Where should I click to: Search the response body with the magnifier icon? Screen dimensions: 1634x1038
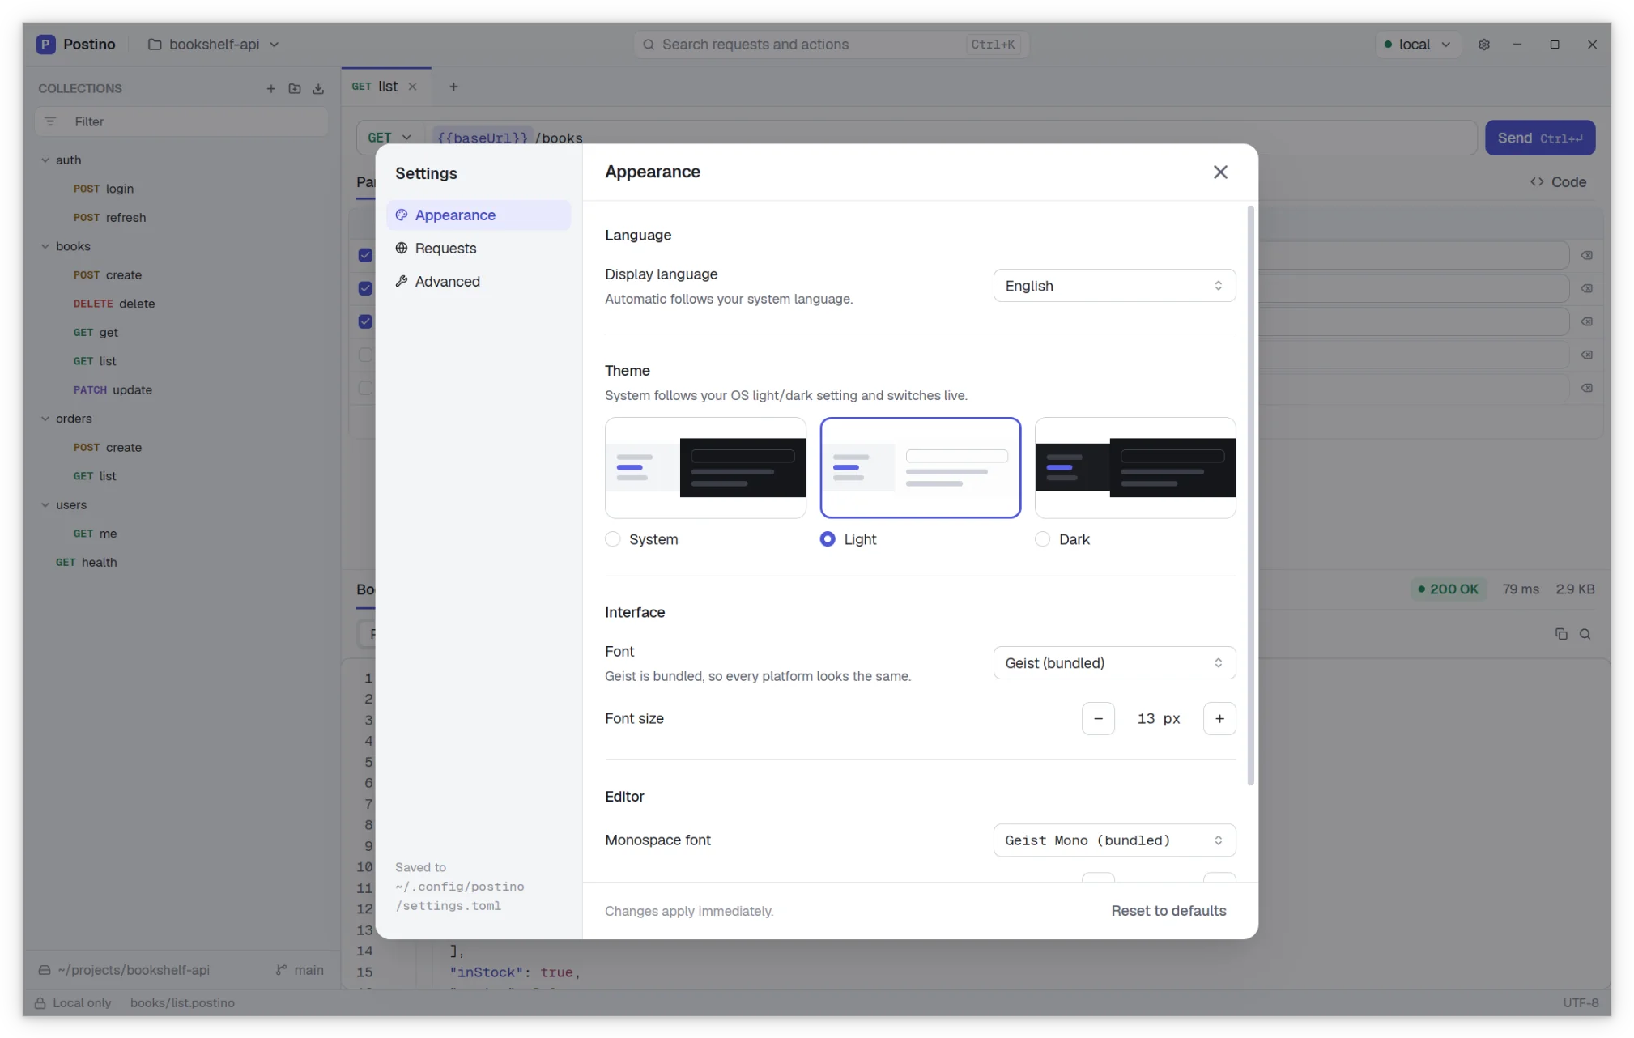[x=1585, y=634]
